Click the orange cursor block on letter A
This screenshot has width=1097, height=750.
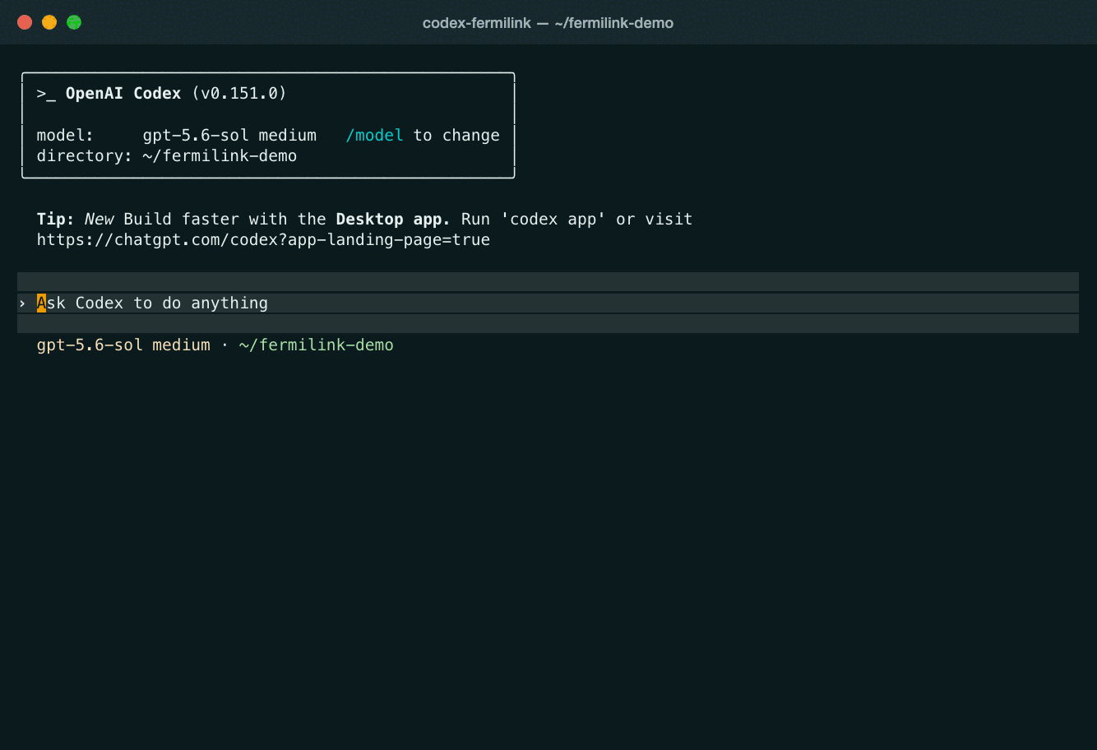point(41,303)
